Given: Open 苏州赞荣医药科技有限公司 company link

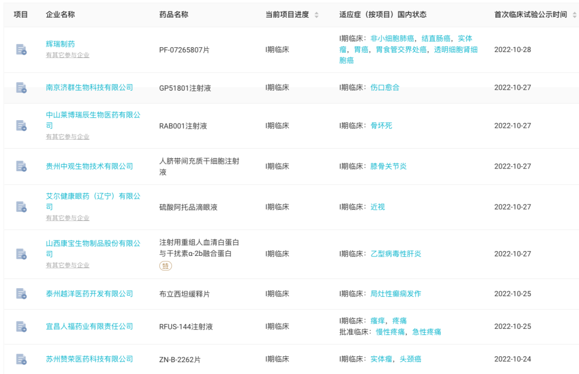Looking at the screenshot, I should click(x=90, y=359).
